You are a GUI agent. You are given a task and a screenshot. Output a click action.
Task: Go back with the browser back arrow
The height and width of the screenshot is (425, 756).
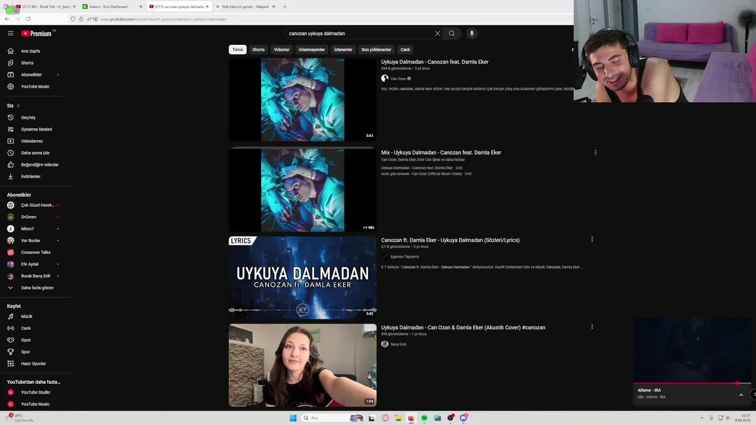pyautogui.click(x=7, y=19)
